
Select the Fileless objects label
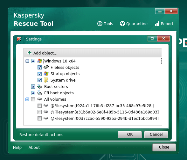click(x=65, y=67)
